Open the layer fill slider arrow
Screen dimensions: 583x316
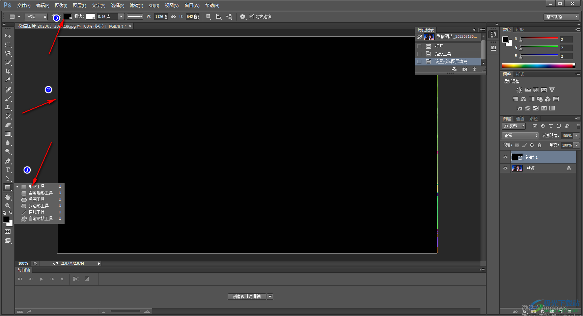pos(577,145)
